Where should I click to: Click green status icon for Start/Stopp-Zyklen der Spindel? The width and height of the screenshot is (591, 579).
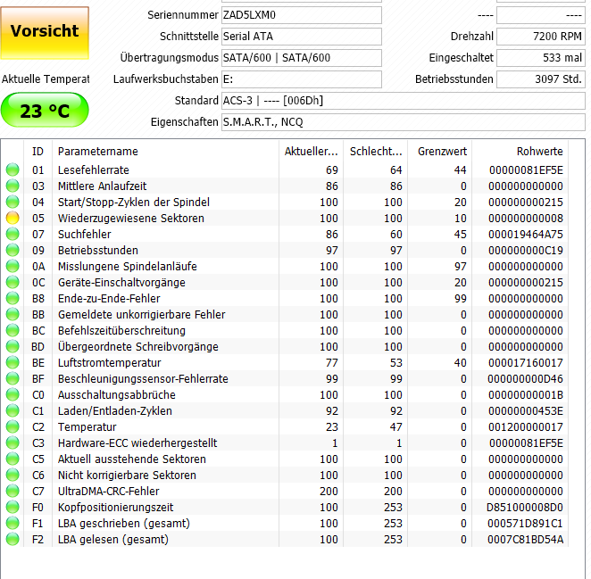click(x=12, y=202)
